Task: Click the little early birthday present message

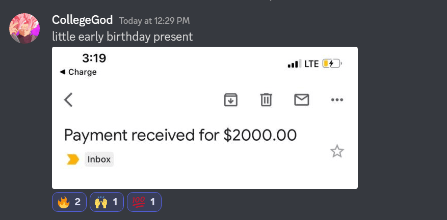Action: point(122,37)
